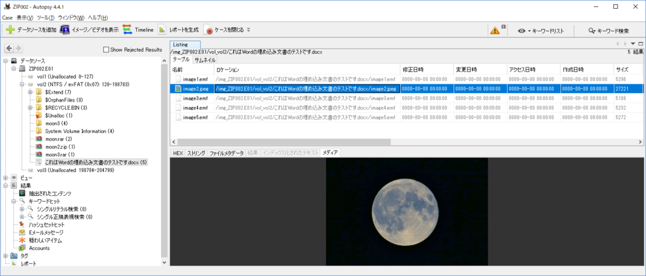Click the toolbar overflow chevron
The image size is (646, 276).
pyautogui.click(x=249, y=30)
